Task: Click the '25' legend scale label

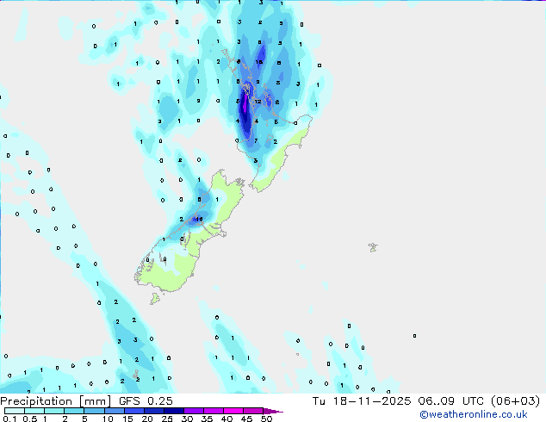Action: coord(167,419)
